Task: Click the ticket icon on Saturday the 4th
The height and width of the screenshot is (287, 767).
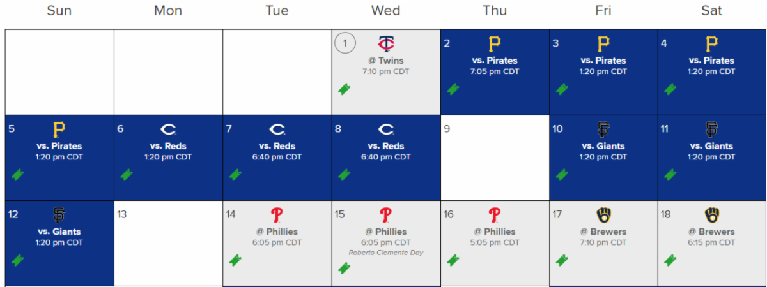Action: (670, 89)
